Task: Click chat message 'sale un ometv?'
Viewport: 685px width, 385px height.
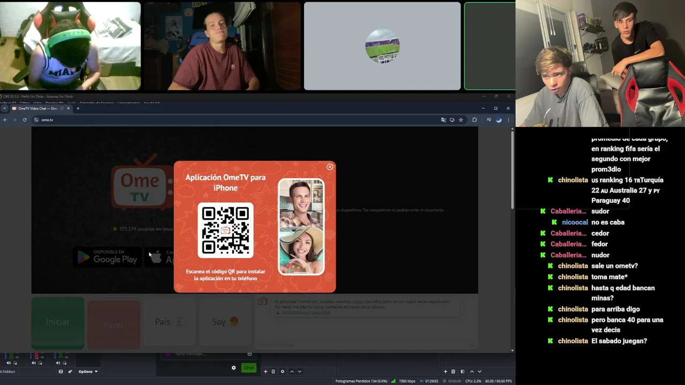Action: tap(614, 266)
